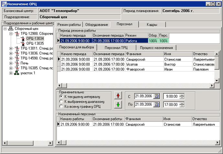Click the Фамилия column header in selection table

point(144,54)
